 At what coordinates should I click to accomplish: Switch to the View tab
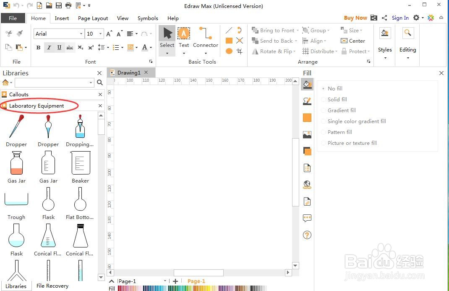point(123,18)
